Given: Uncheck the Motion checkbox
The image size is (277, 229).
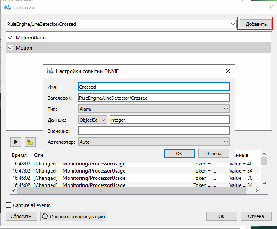Looking at the screenshot, I should point(11,48).
